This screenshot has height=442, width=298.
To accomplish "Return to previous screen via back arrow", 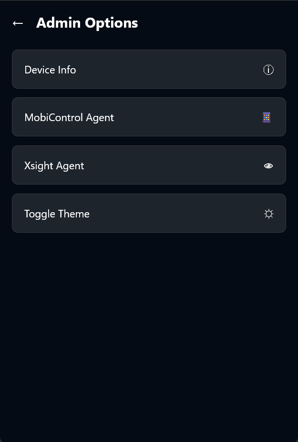I will pos(18,23).
